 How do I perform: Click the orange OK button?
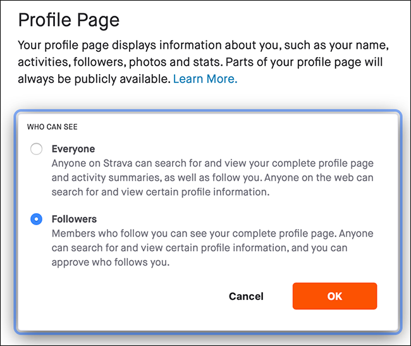(x=334, y=296)
